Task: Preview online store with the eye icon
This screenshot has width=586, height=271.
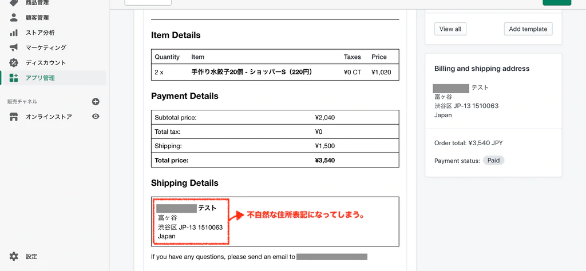Action: coord(96,117)
